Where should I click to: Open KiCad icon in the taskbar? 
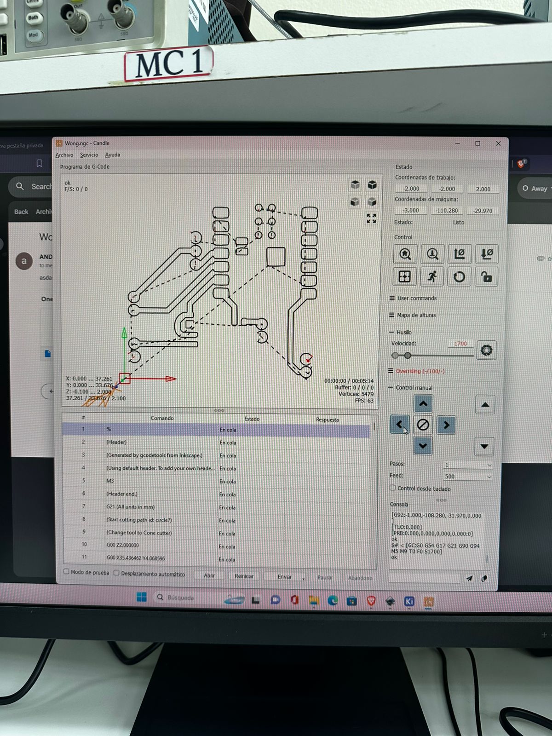click(409, 601)
